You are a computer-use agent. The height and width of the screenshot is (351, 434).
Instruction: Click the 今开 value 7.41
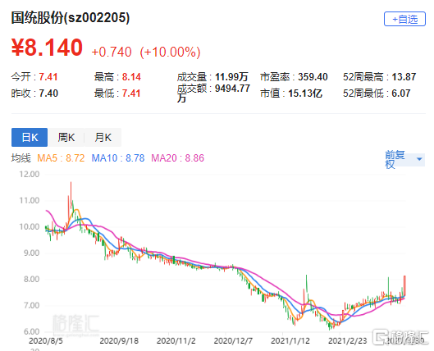coord(48,77)
